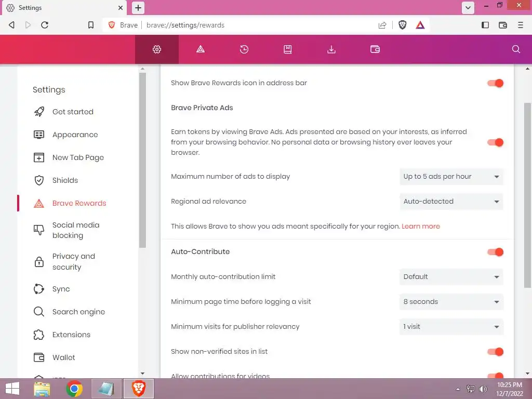The width and height of the screenshot is (532, 399).
Task: Show hidden system tray icons
Action: (458, 389)
